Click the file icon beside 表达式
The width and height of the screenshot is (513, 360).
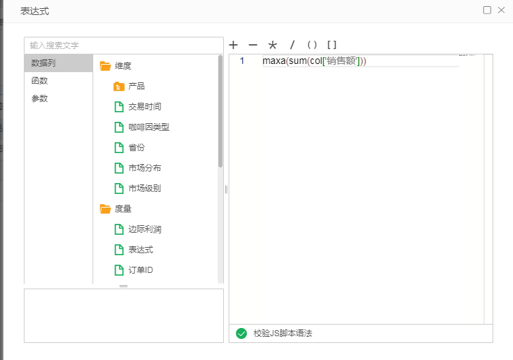click(x=119, y=250)
